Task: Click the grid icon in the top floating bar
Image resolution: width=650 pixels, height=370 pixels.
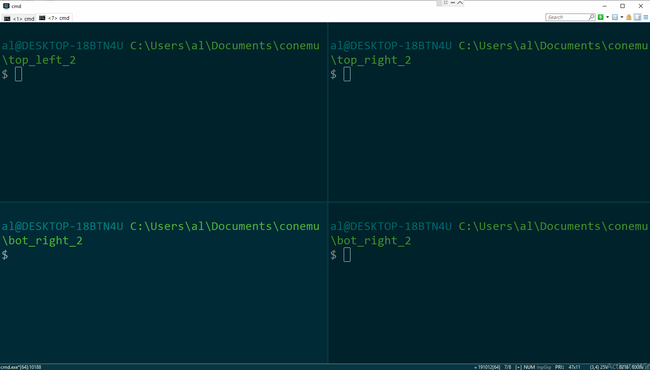Action: (x=439, y=3)
